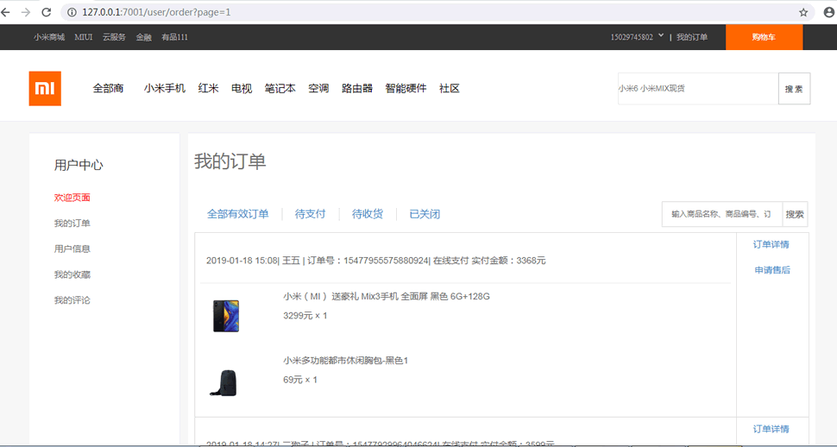Screen dimensions: 837x447
Task: Open 欢迎页面 in the user center sidebar
Action: pos(72,198)
